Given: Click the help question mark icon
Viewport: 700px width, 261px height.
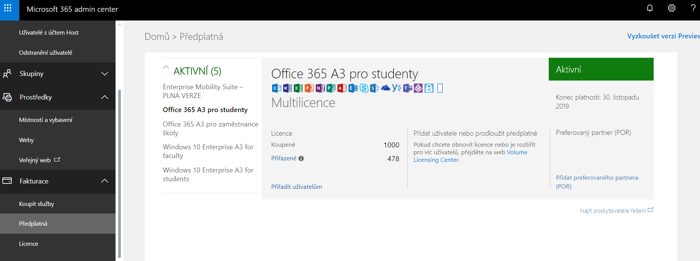Looking at the screenshot, I should click(x=693, y=8).
